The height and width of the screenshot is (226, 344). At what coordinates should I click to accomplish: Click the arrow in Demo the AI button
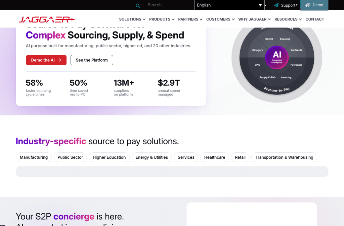59,60
